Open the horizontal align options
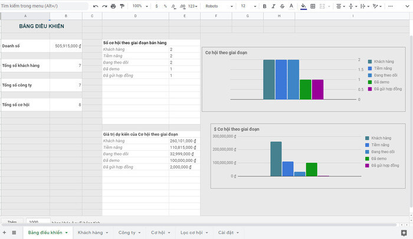Viewport: 413px width, 239px height. (x=340, y=6)
